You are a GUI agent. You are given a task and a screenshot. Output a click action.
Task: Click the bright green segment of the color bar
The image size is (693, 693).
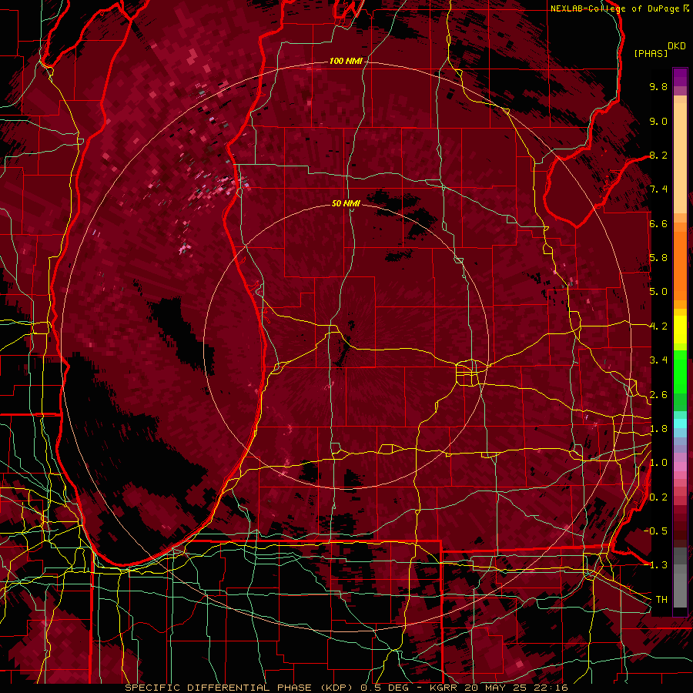(x=680, y=371)
